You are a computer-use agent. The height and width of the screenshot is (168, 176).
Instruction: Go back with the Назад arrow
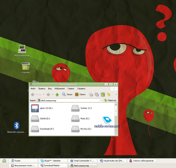click(36, 95)
